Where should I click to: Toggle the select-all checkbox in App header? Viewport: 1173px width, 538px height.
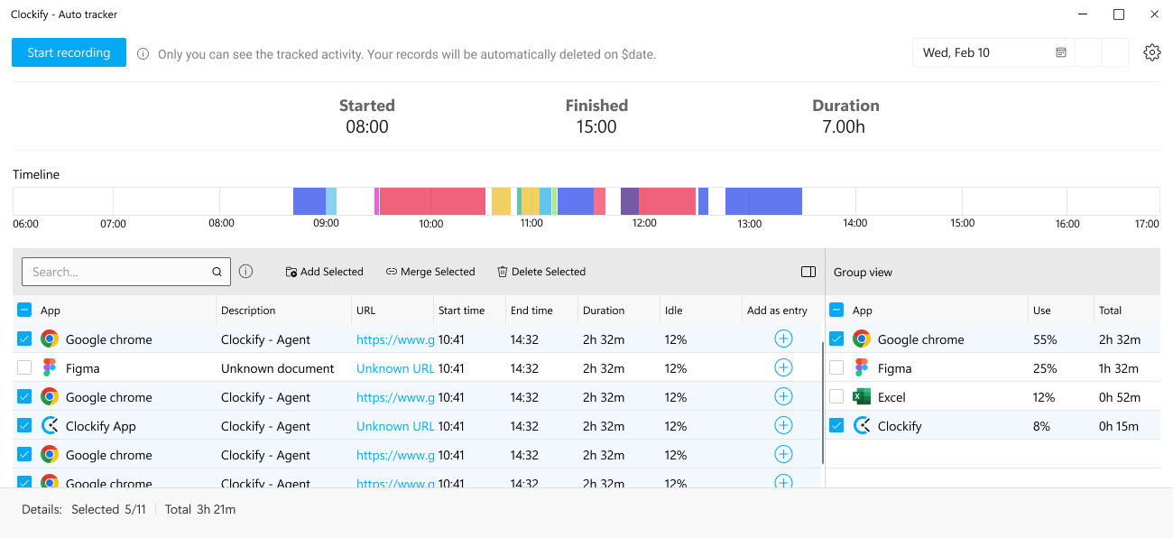[24, 311]
